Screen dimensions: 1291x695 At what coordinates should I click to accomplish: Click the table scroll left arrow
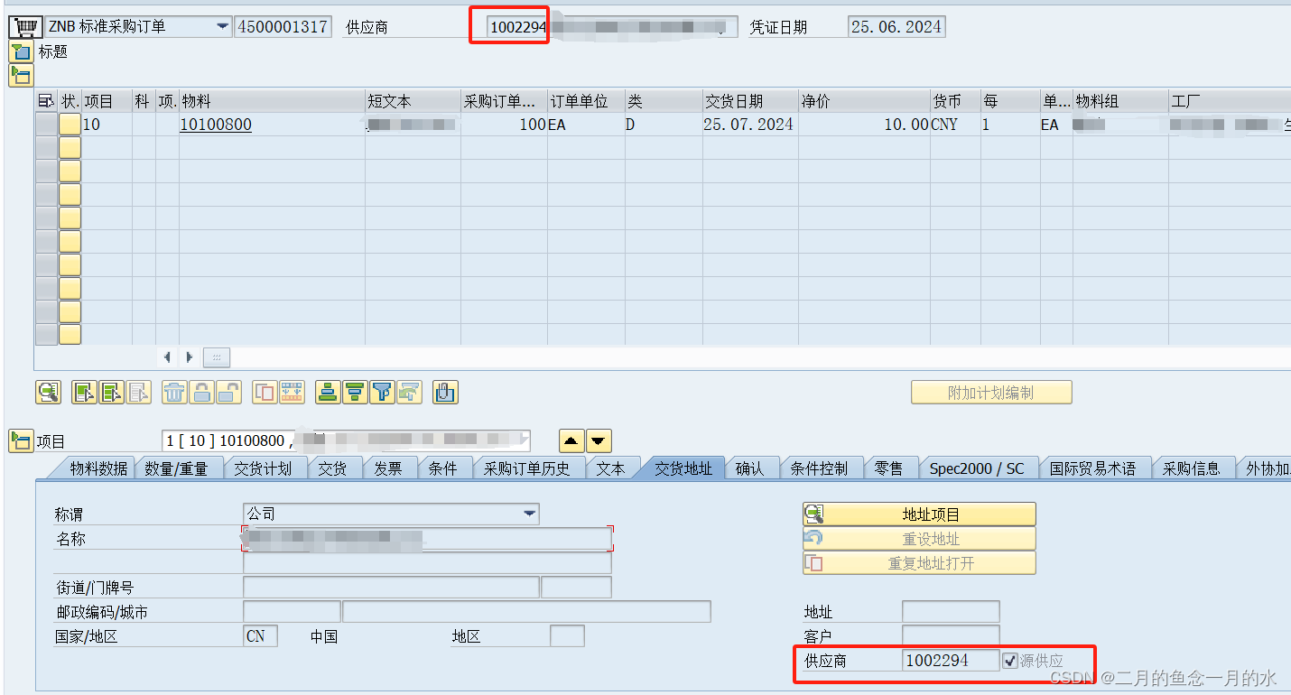(168, 357)
